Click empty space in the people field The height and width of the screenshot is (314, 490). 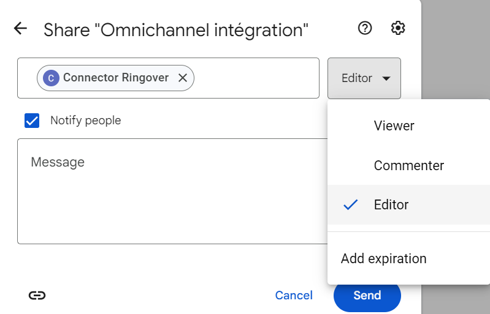[x=256, y=78]
